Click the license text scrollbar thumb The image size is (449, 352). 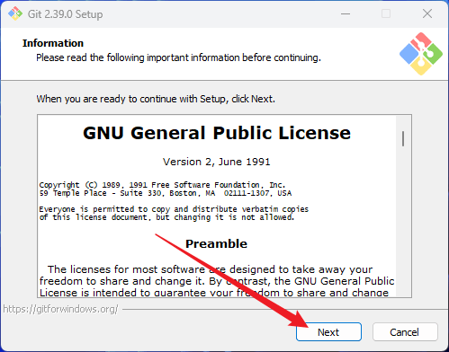(x=403, y=138)
